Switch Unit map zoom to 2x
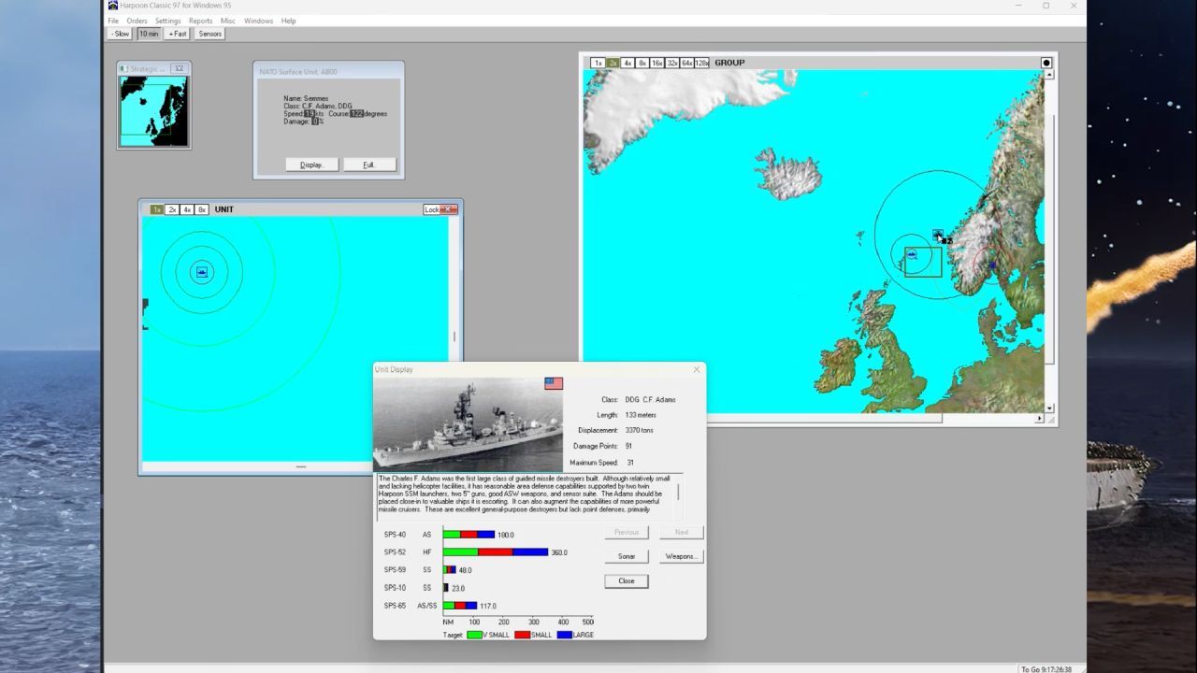Screen dimensions: 1197x673 pos(172,209)
